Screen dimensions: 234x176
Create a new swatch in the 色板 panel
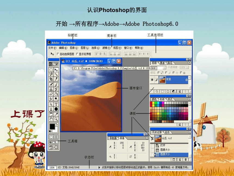(x=180, y=124)
